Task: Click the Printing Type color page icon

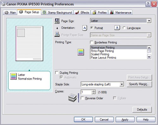Action: [81, 52]
